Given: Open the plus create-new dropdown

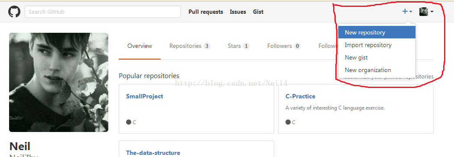Looking at the screenshot, I should coord(407,12).
